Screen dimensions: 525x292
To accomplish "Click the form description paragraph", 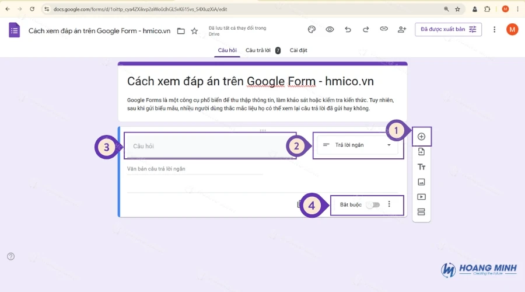I will point(261,105).
